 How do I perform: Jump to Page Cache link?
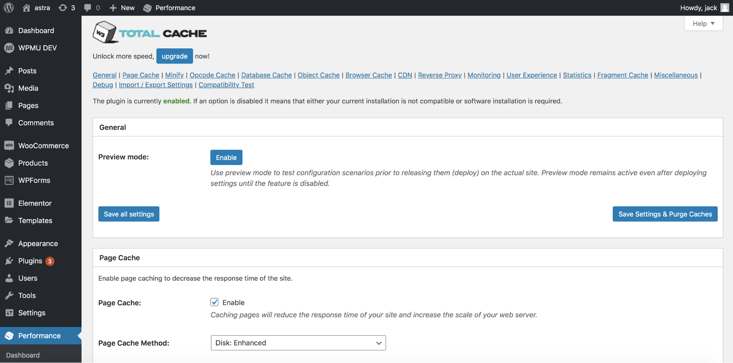[141, 75]
